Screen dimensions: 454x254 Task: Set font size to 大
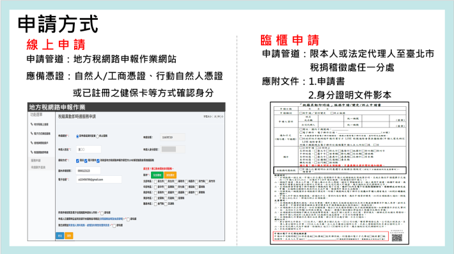(215, 116)
